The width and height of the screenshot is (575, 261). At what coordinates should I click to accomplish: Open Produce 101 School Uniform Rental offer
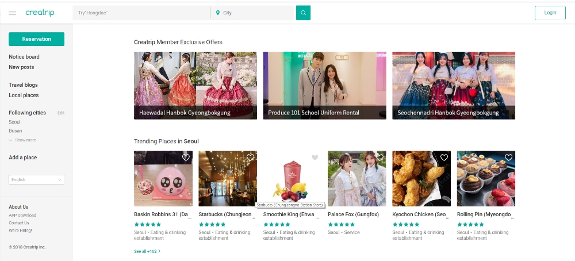(x=324, y=86)
